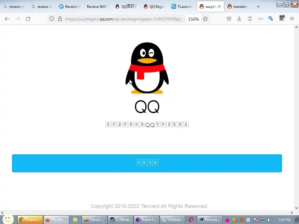The image size is (299, 224).
Task: Click the forward navigation arrow
Action: click(18, 19)
